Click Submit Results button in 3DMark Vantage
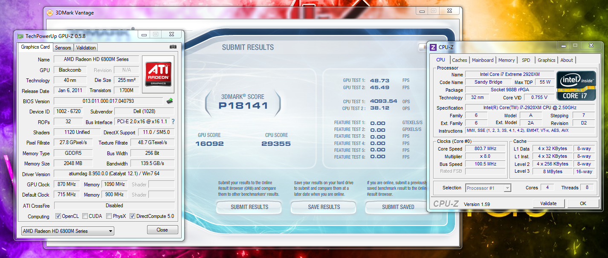This screenshot has height=258, width=608. pos(249,207)
